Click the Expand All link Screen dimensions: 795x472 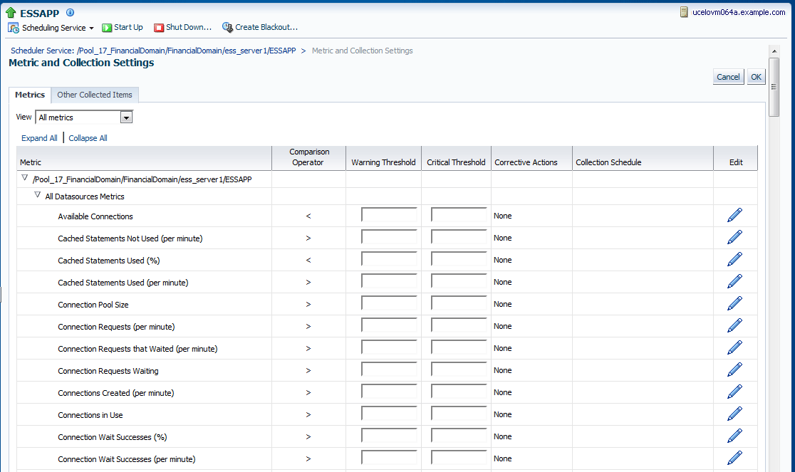(39, 137)
